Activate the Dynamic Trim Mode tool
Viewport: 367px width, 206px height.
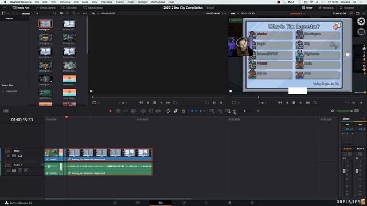point(126,111)
